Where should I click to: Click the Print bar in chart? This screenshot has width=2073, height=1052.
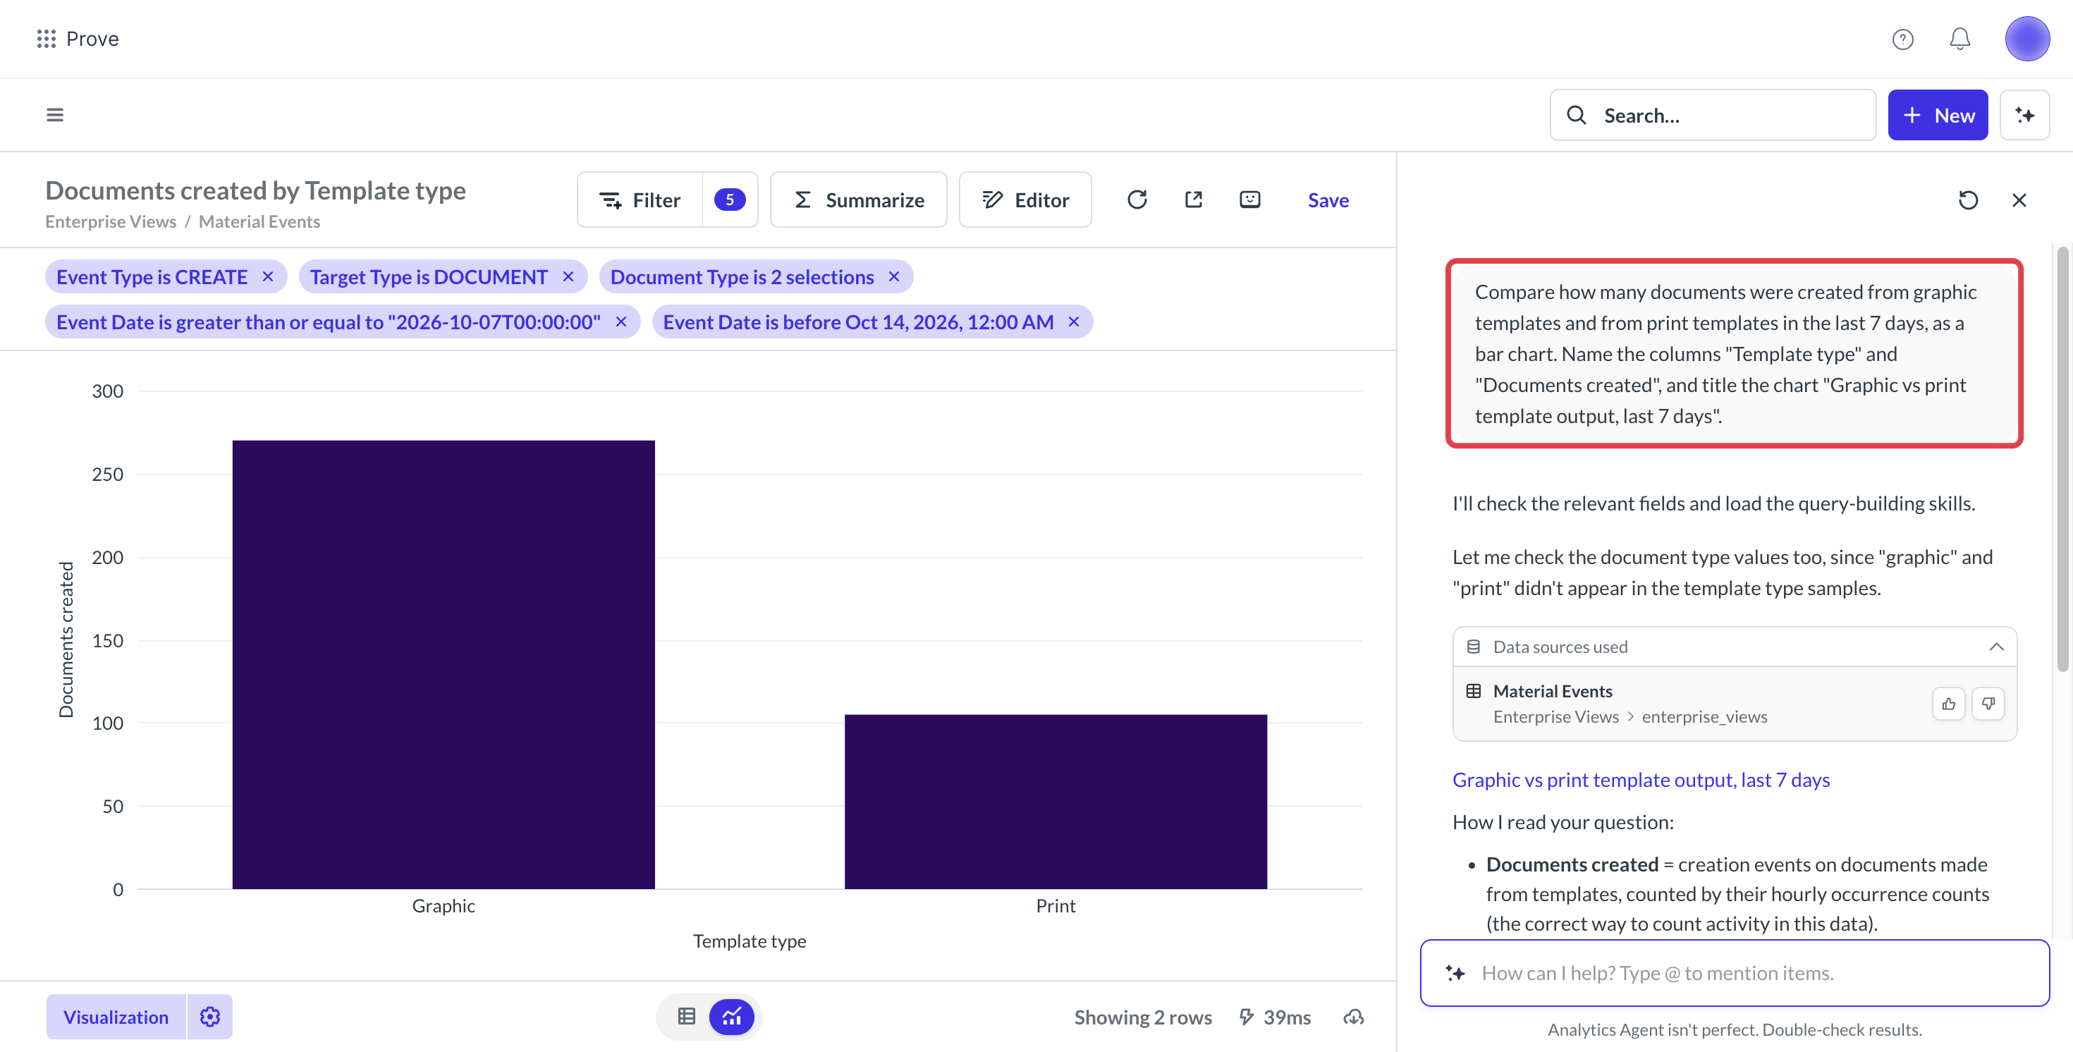tap(1055, 802)
